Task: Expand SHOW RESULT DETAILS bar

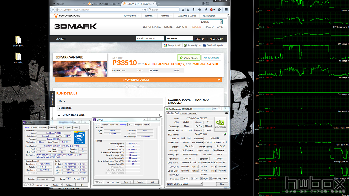Action: point(138,80)
